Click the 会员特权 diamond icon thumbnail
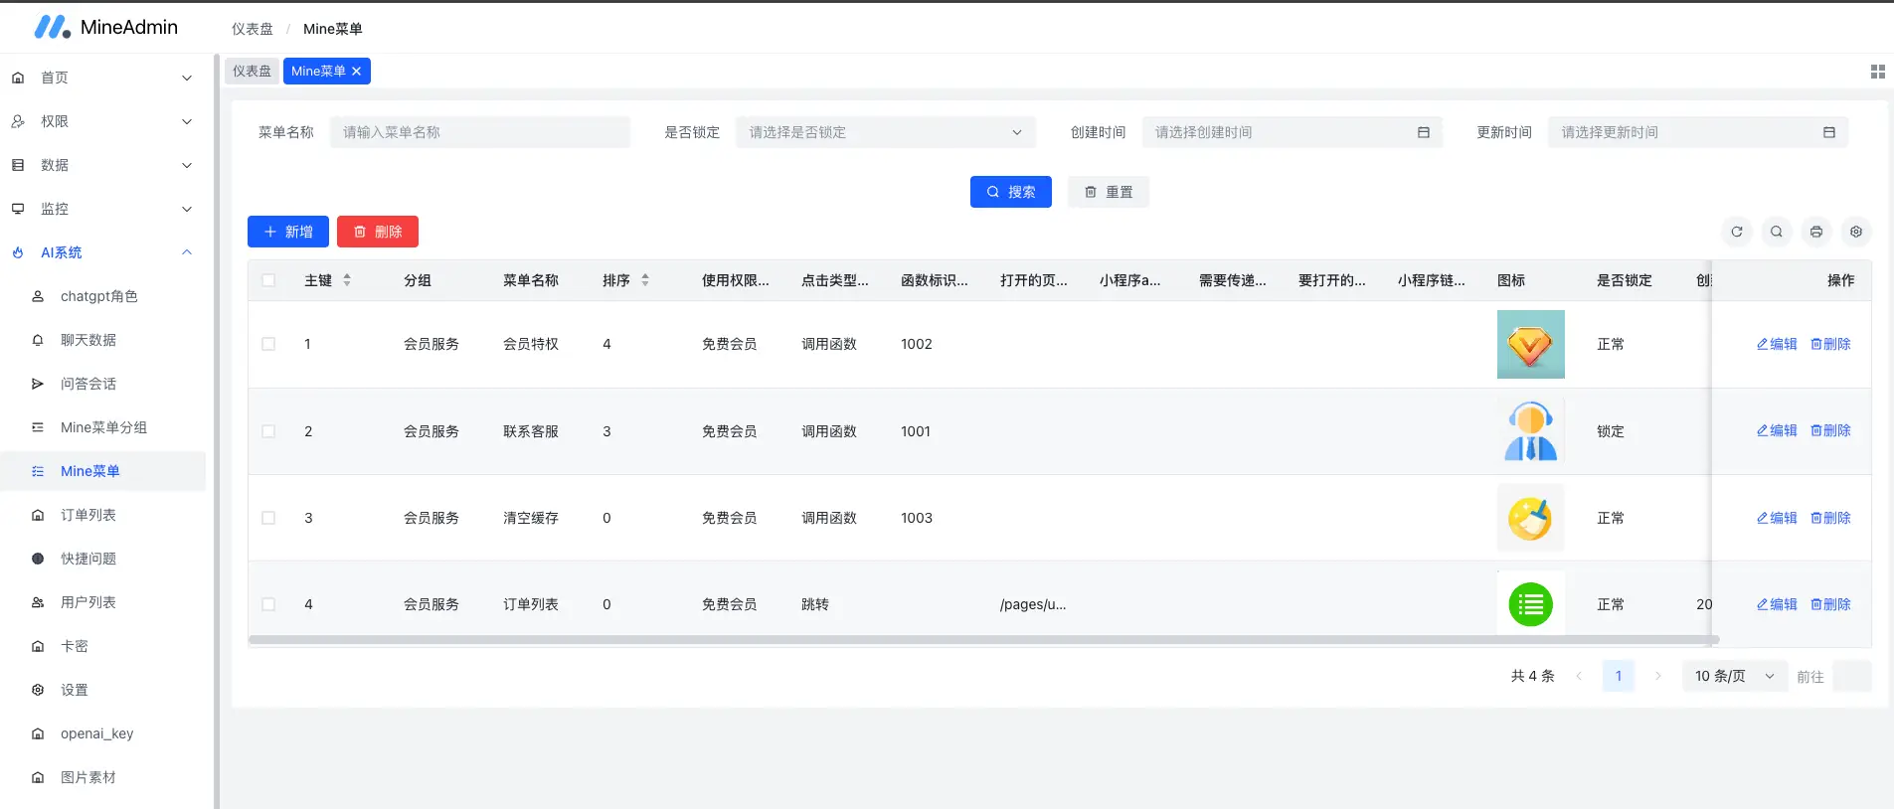1894x809 pixels. pyautogui.click(x=1530, y=344)
